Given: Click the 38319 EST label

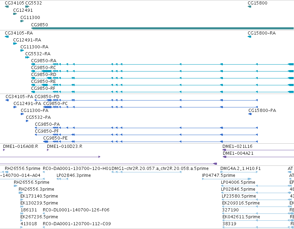Looking at the screenshot, I should pyautogui.click(x=229, y=224).
